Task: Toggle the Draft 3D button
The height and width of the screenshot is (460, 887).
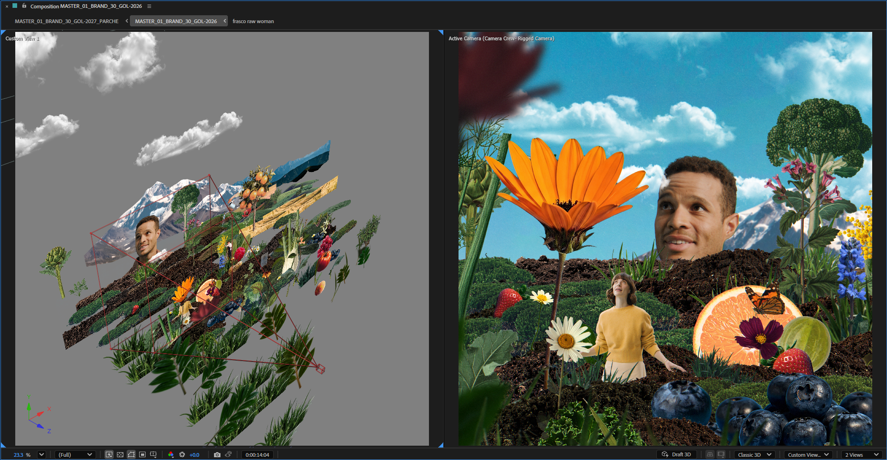Action: tap(676, 454)
